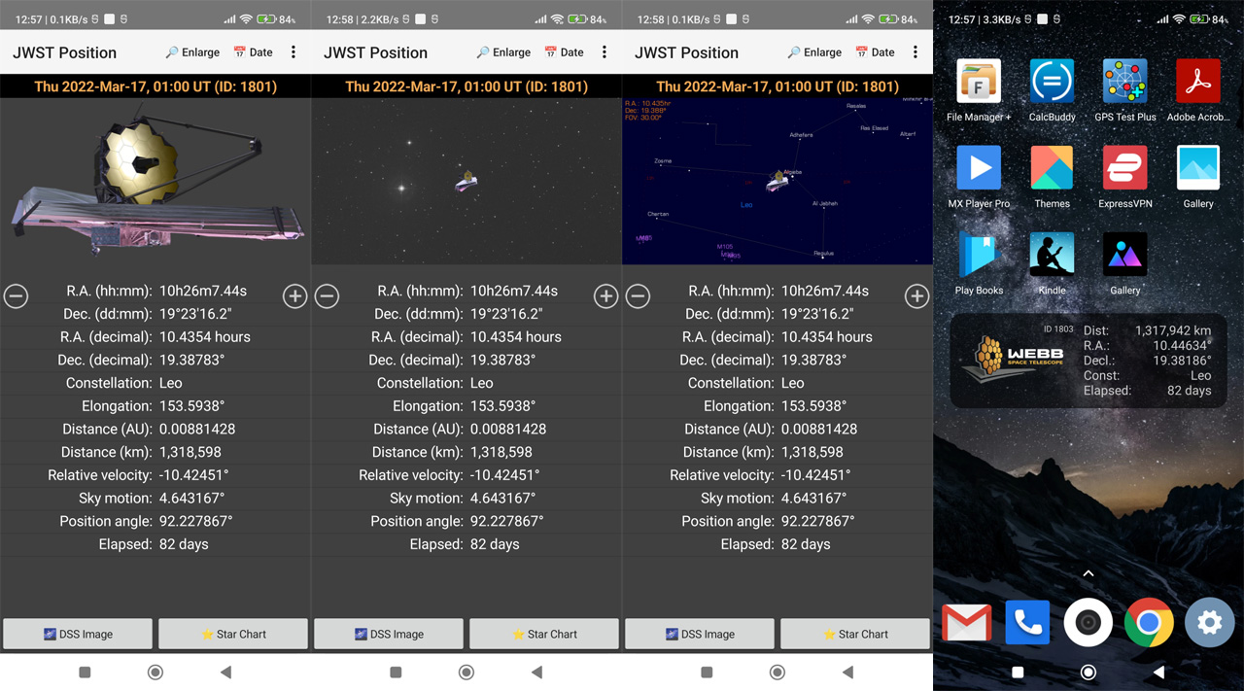Open Settings gear in the dock
The image size is (1244, 691).
[x=1210, y=622]
